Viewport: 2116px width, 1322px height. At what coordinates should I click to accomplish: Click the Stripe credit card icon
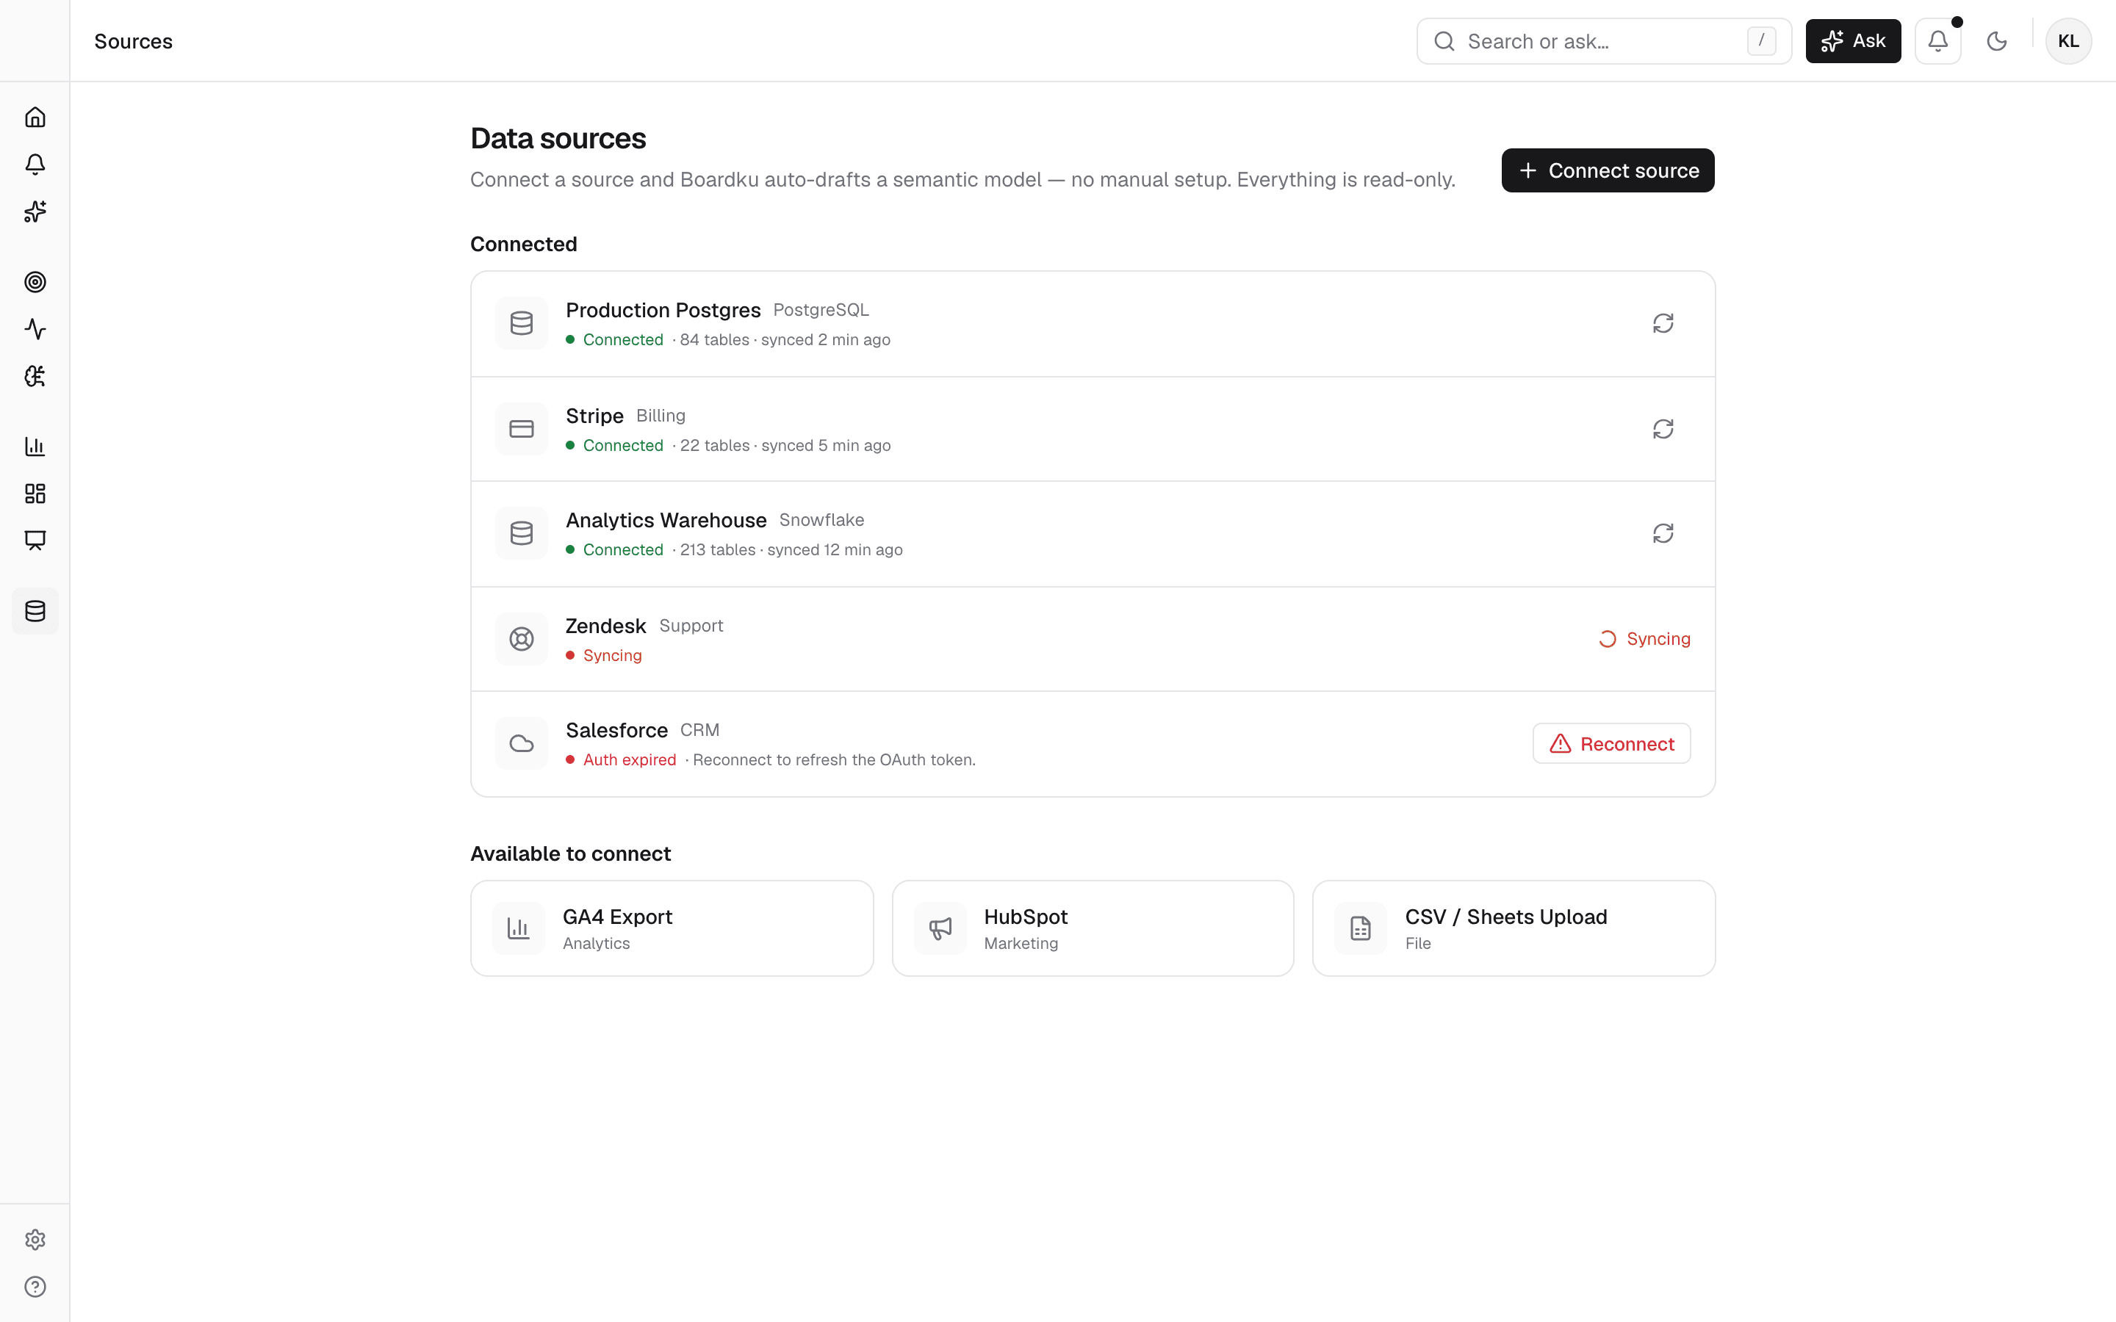[x=521, y=430]
